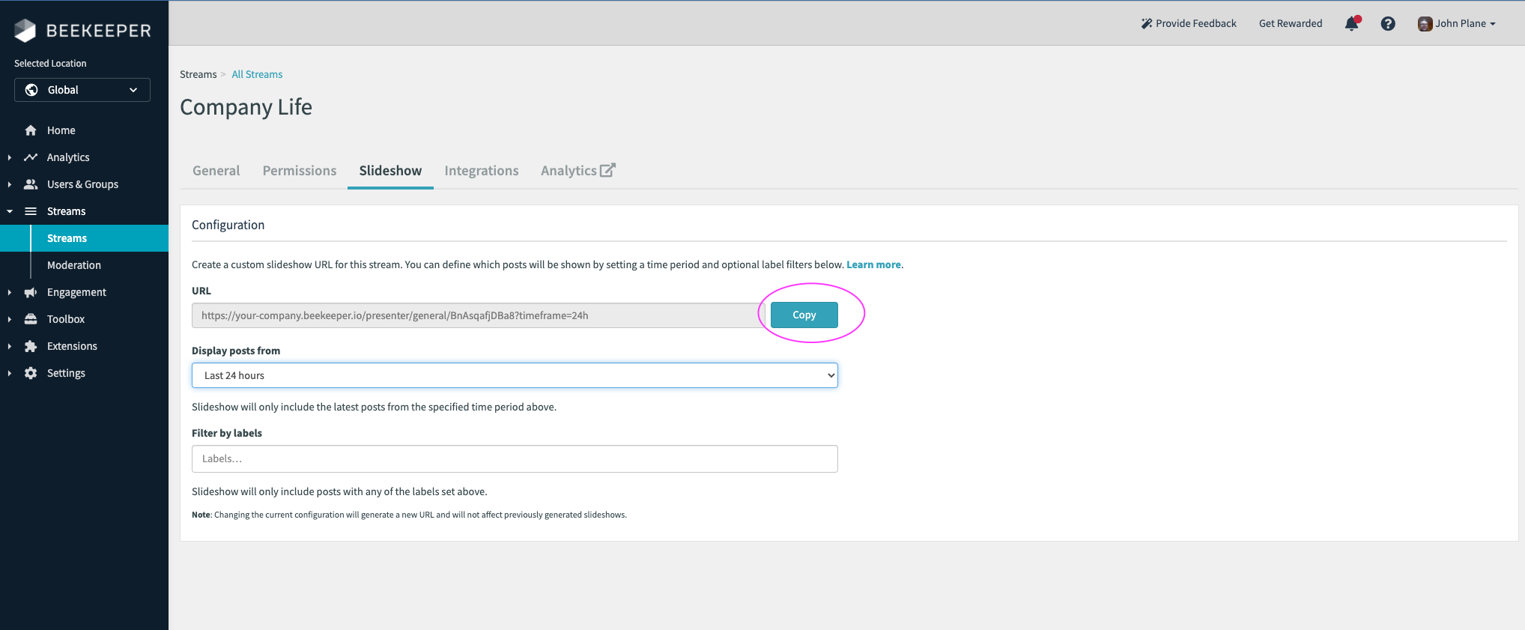Follow the Learn more link
Screen dimensions: 1525x630
click(873, 264)
